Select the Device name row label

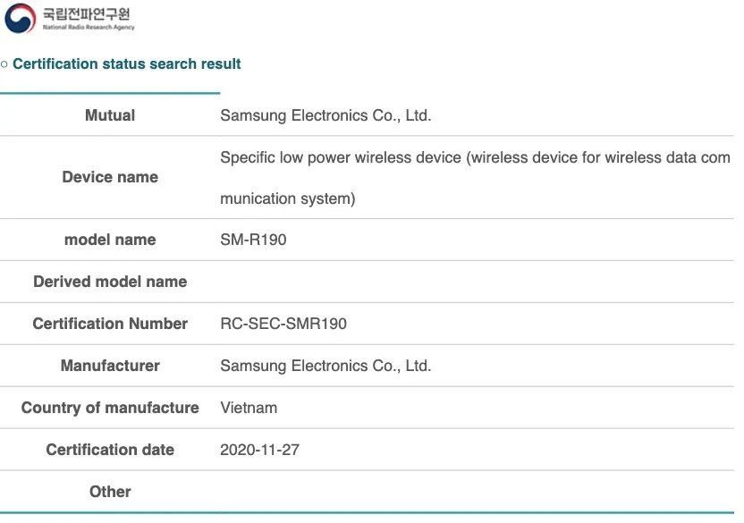click(110, 177)
